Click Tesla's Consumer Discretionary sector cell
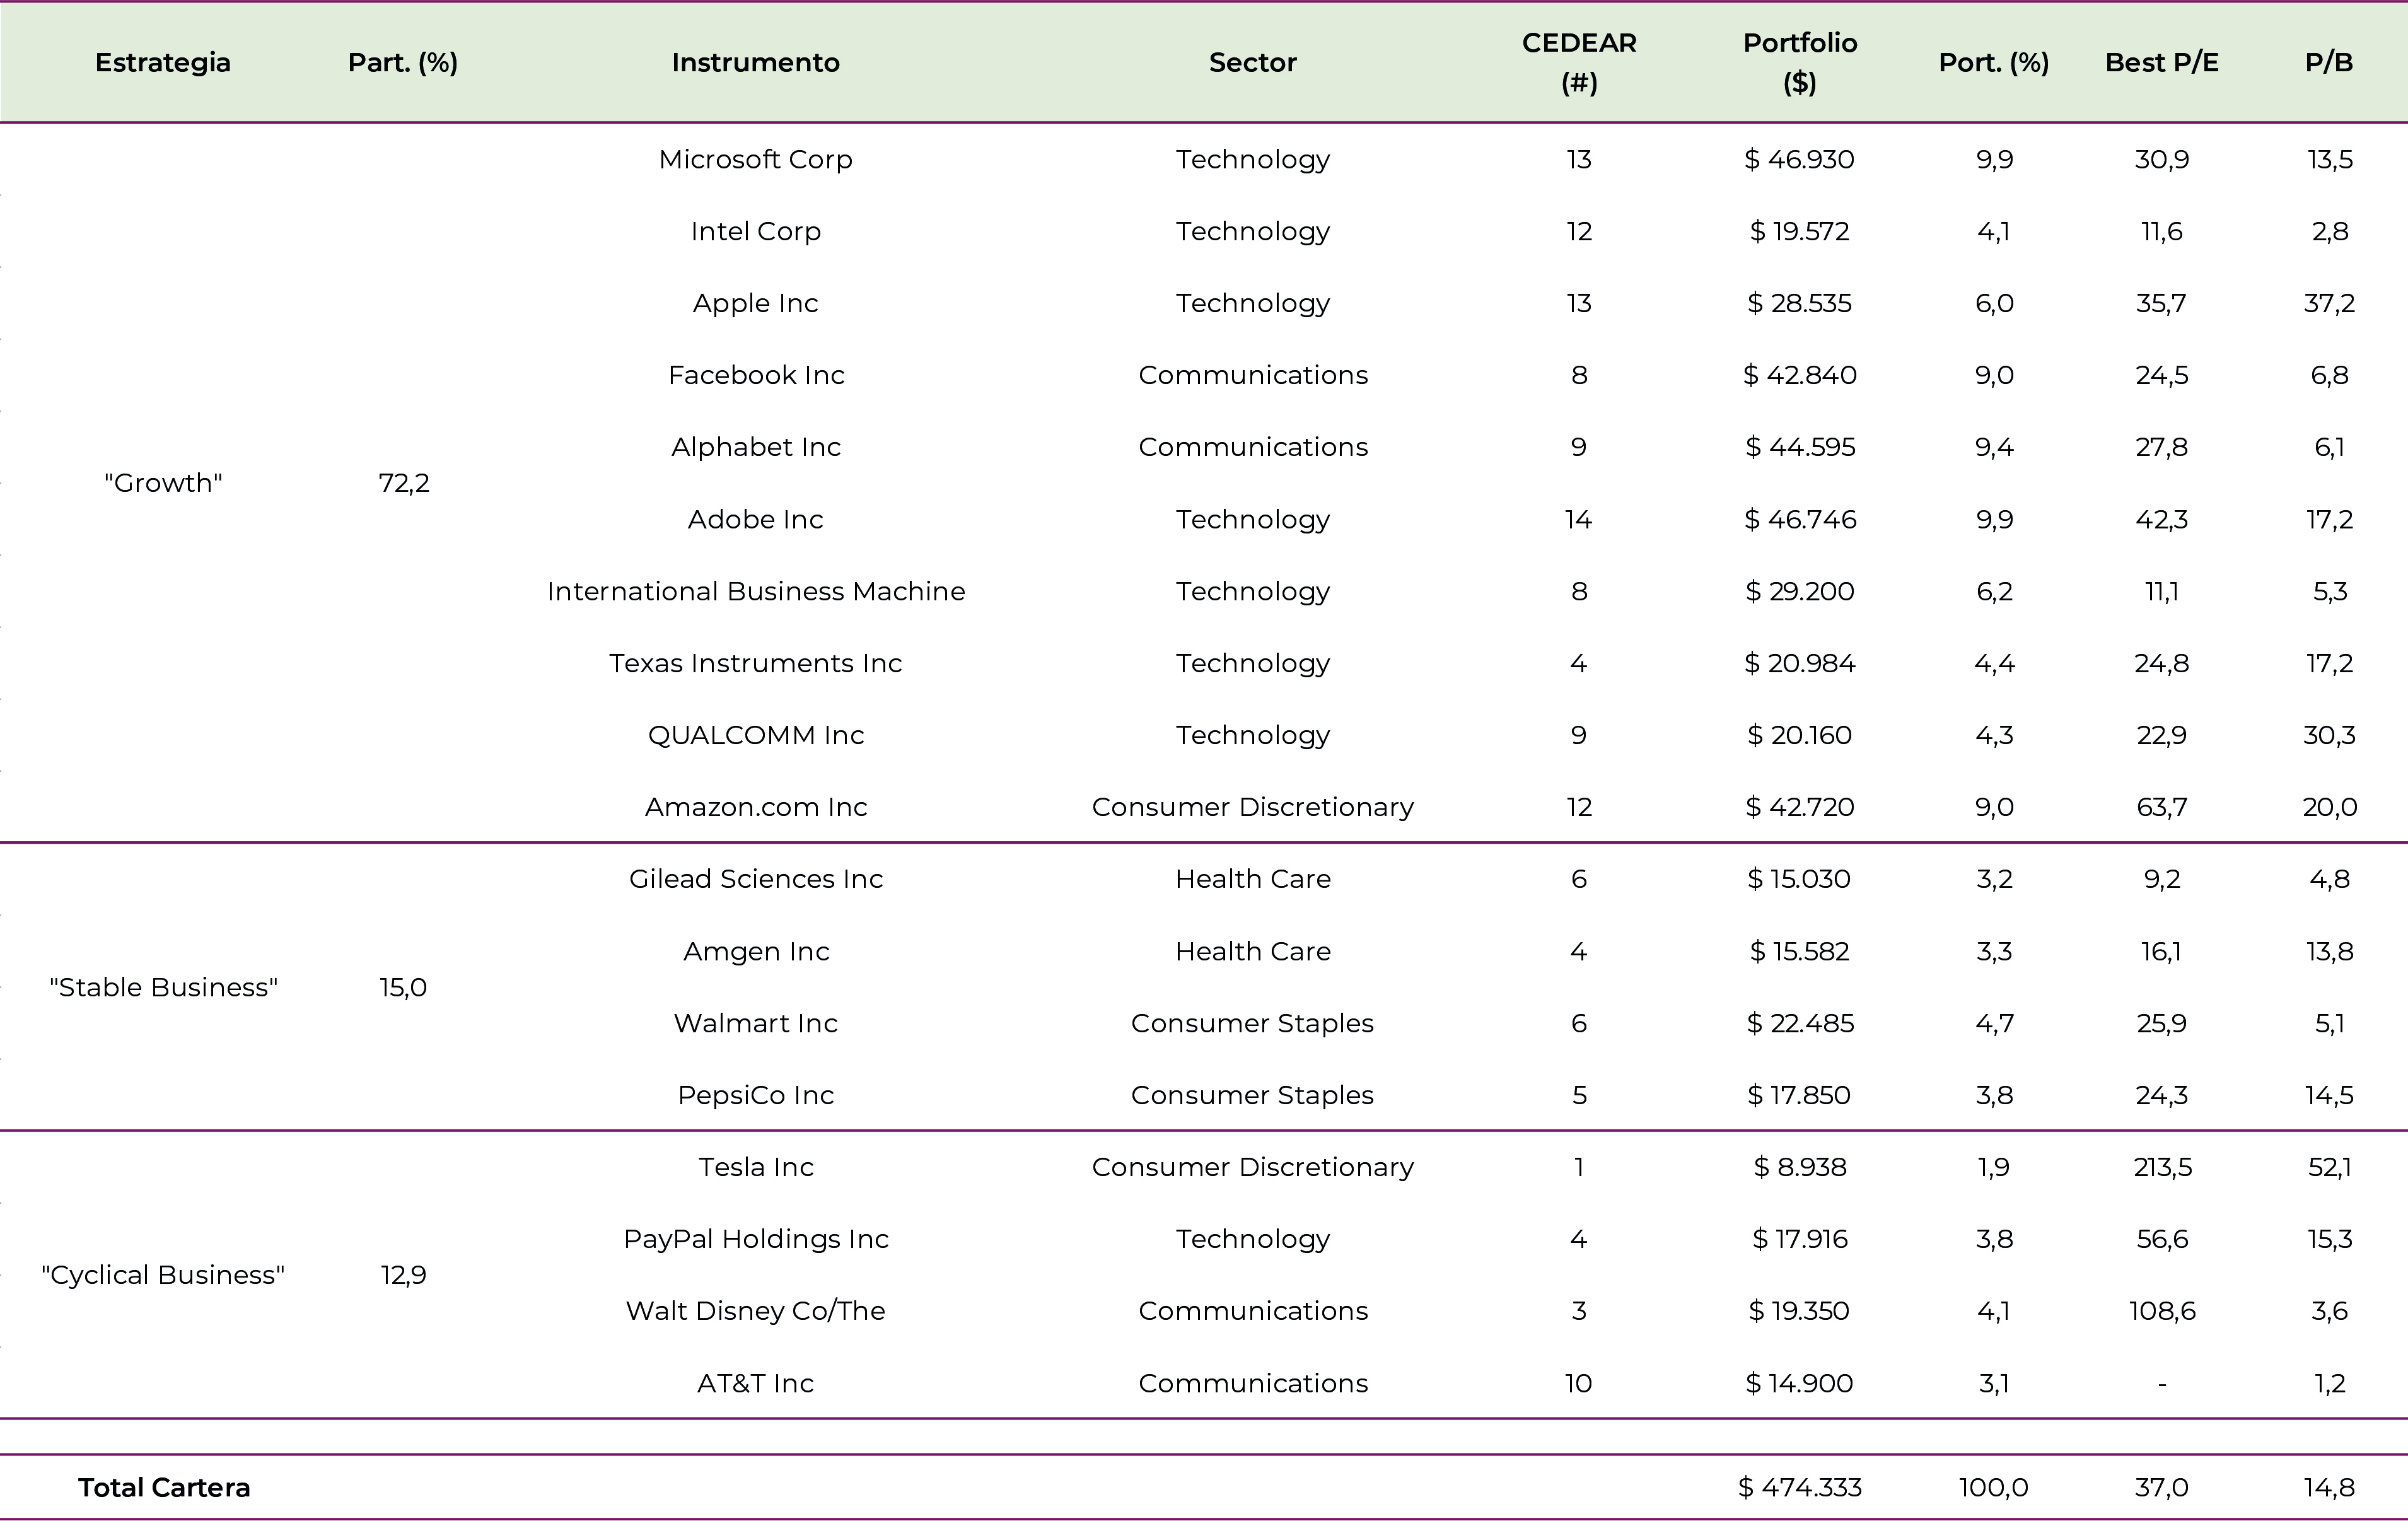The image size is (2408, 1521). [1252, 1167]
